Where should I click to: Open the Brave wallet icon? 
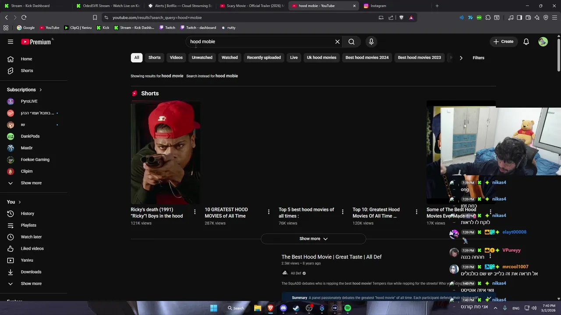pos(528,17)
